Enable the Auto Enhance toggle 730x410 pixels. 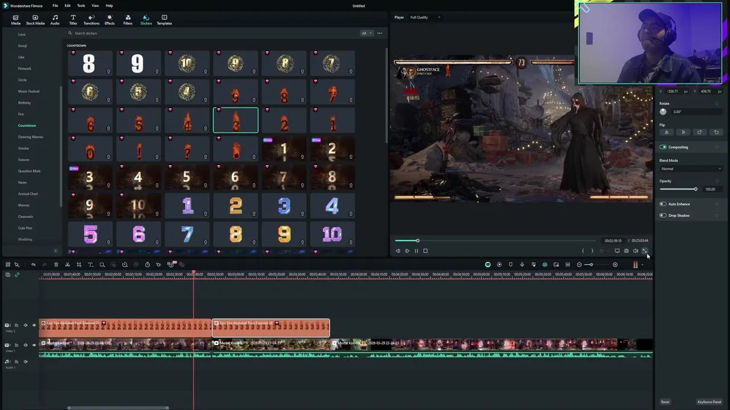663,204
